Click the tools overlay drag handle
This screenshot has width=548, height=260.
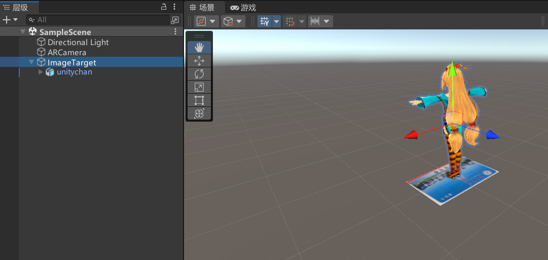[199, 36]
